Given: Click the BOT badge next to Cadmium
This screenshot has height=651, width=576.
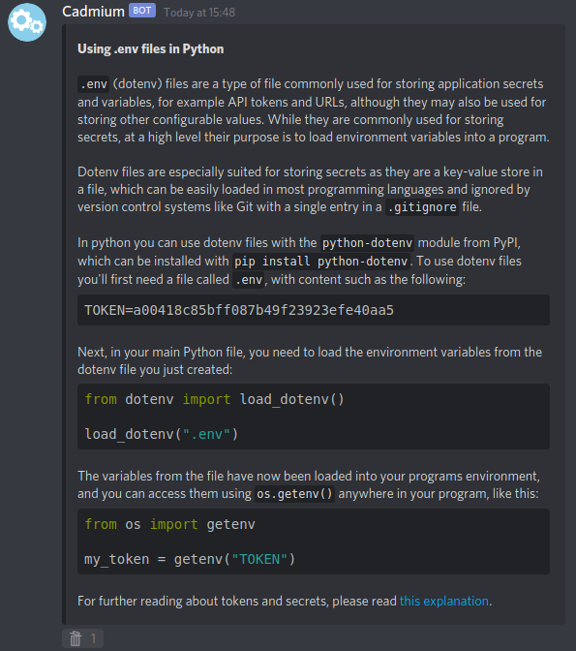Looking at the screenshot, I should point(142,11).
